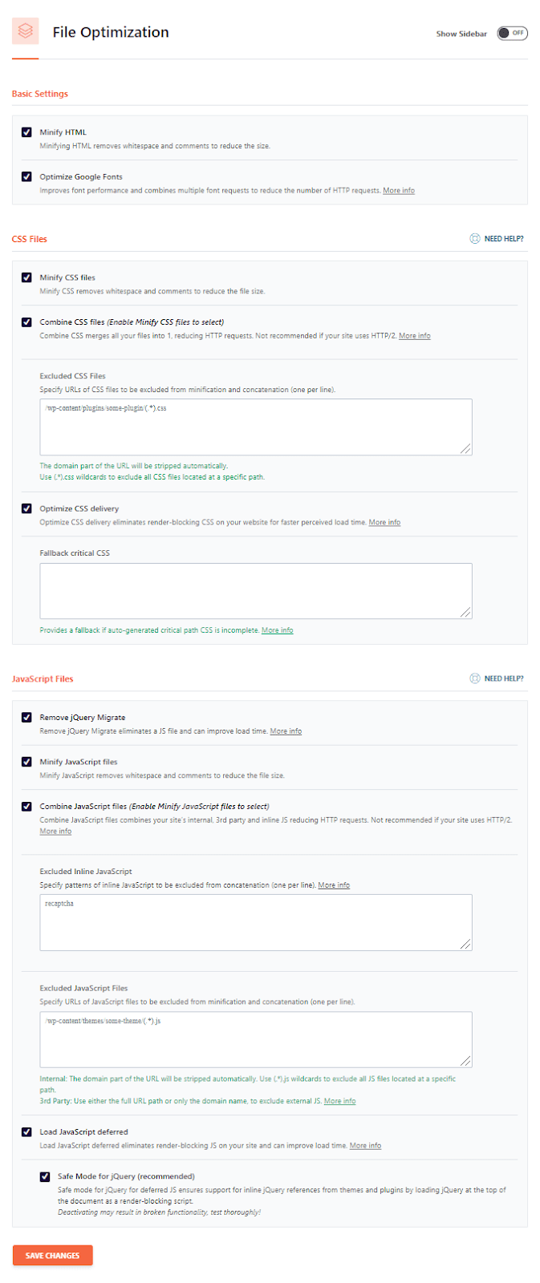
Task: Uncheck the Minify HTML checkbox
Action: click(x=26, y=132)
